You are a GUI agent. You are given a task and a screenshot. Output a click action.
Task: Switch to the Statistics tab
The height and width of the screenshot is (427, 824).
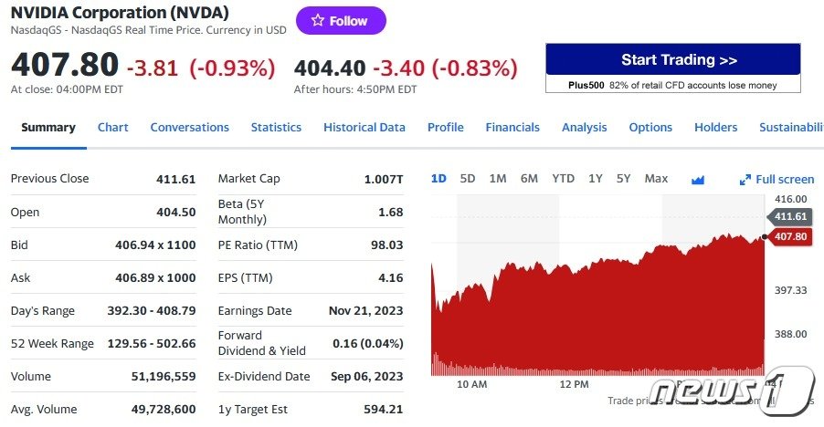[x=276, y=128]
